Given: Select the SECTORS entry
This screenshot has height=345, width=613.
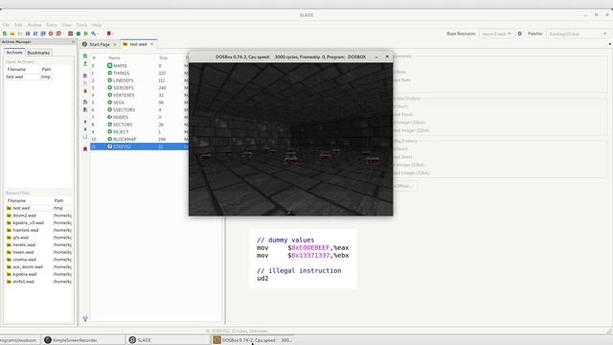Looking at the screenshot, I should [139, 125].
